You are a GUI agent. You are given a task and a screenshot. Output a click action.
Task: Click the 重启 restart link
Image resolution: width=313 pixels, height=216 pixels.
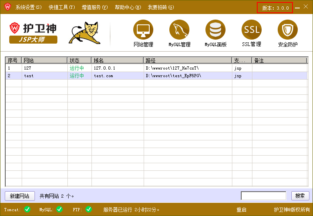(241, 210)
